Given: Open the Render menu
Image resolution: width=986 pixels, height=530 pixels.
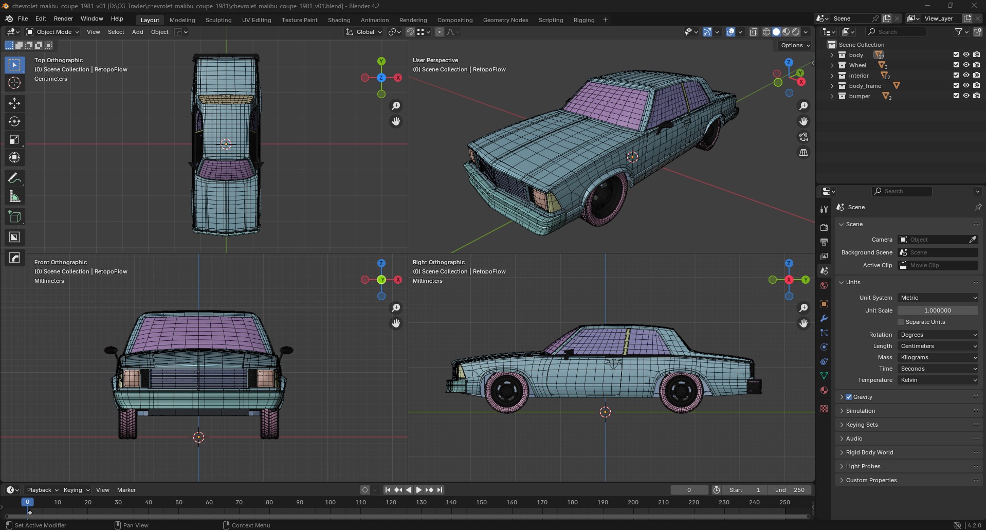Looking at the screenshot, I should (63, 19).
